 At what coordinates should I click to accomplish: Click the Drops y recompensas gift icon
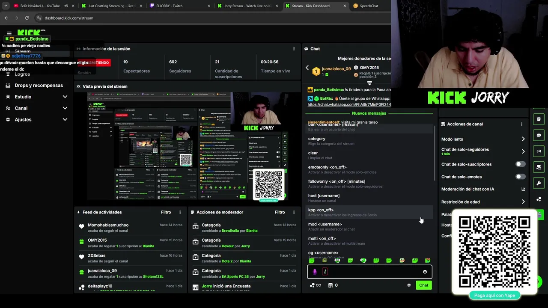[8, 85]
